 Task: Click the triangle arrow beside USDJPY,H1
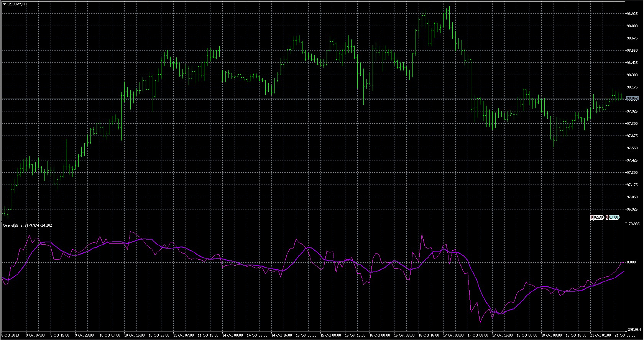pyautogui.click(x=4, y=4)
